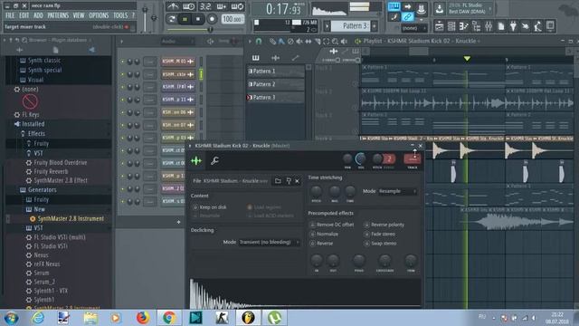Screen dimensions: 579x326
Task: Click the stop playback button
Action: click(x=198, y=19)
